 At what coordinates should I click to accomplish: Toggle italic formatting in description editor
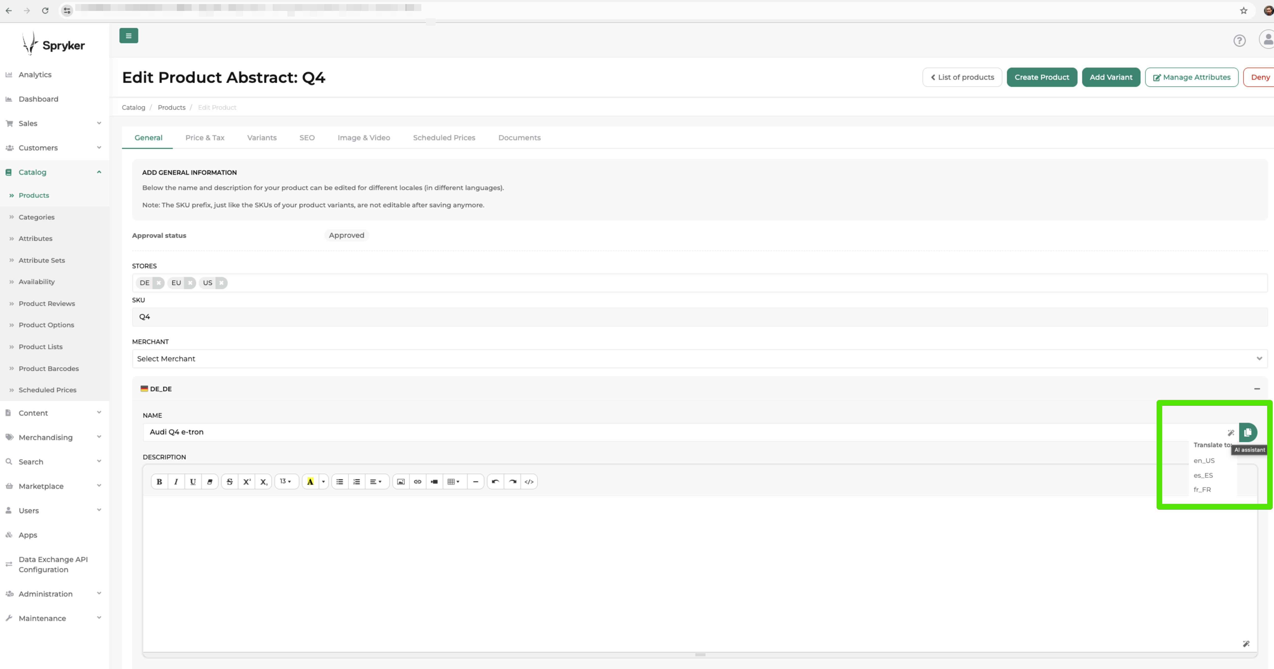[x=176, y=481]
